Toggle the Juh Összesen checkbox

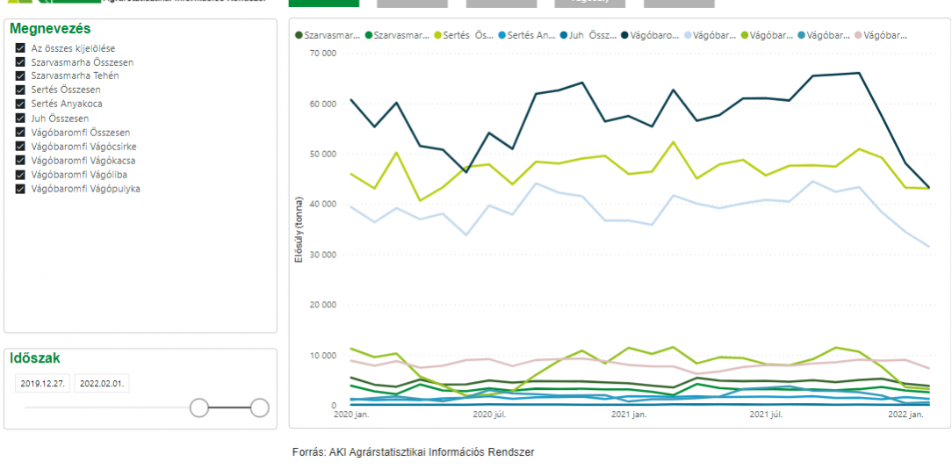point(20,119)
